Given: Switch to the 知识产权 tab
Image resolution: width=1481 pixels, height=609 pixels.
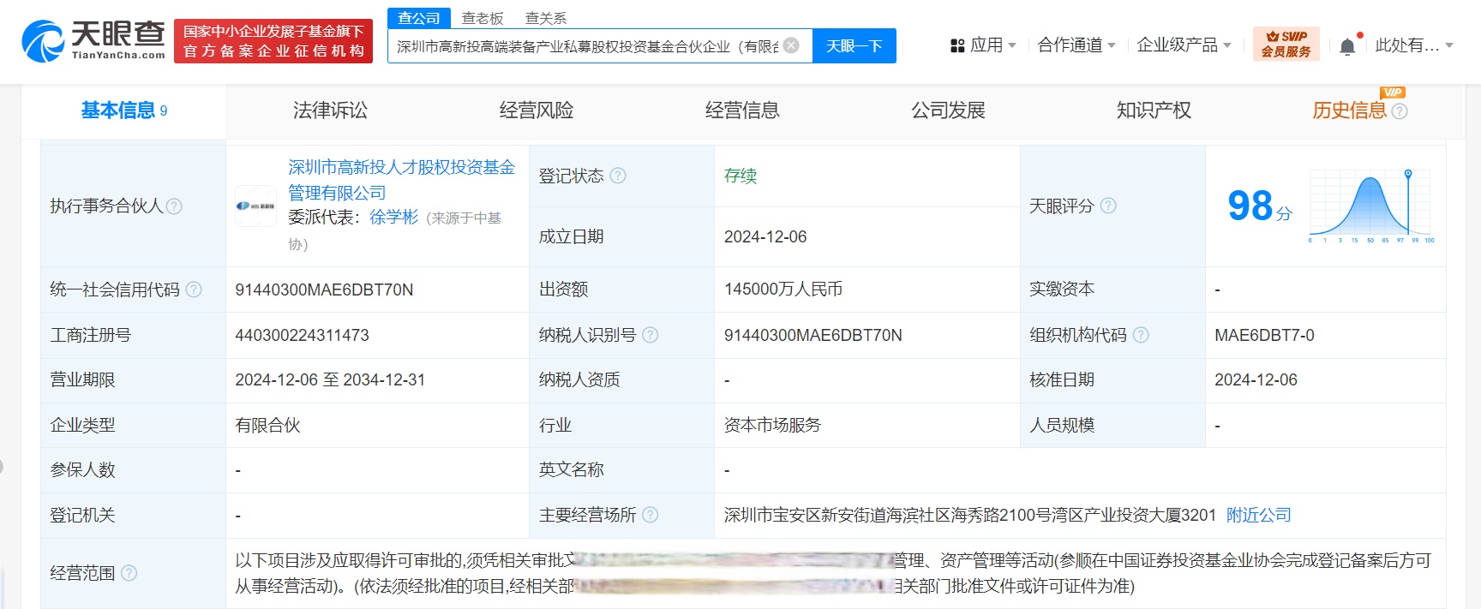Looking at the screenshot, I should 1154,110.
